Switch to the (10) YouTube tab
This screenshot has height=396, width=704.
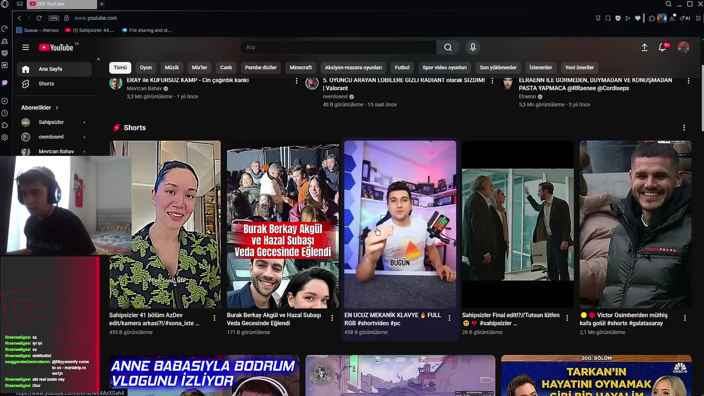click(62, 4)
